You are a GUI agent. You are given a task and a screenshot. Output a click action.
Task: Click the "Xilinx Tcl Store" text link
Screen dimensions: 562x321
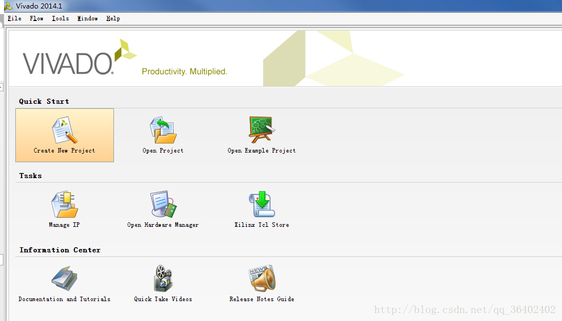coord(261,225)
